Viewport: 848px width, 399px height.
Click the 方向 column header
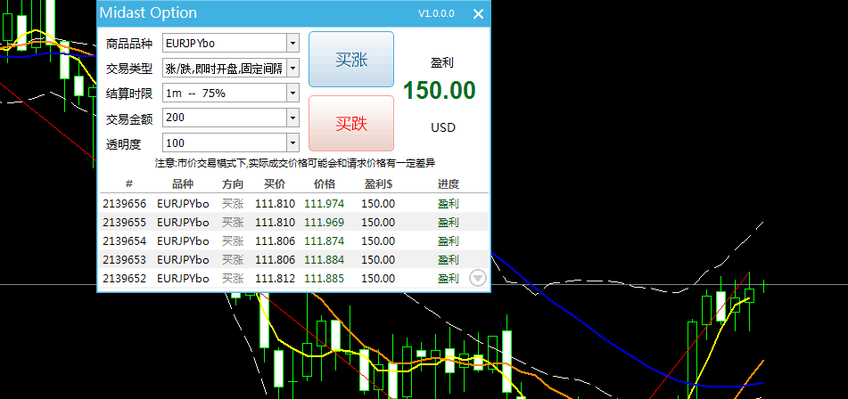(x=232, y=183)
